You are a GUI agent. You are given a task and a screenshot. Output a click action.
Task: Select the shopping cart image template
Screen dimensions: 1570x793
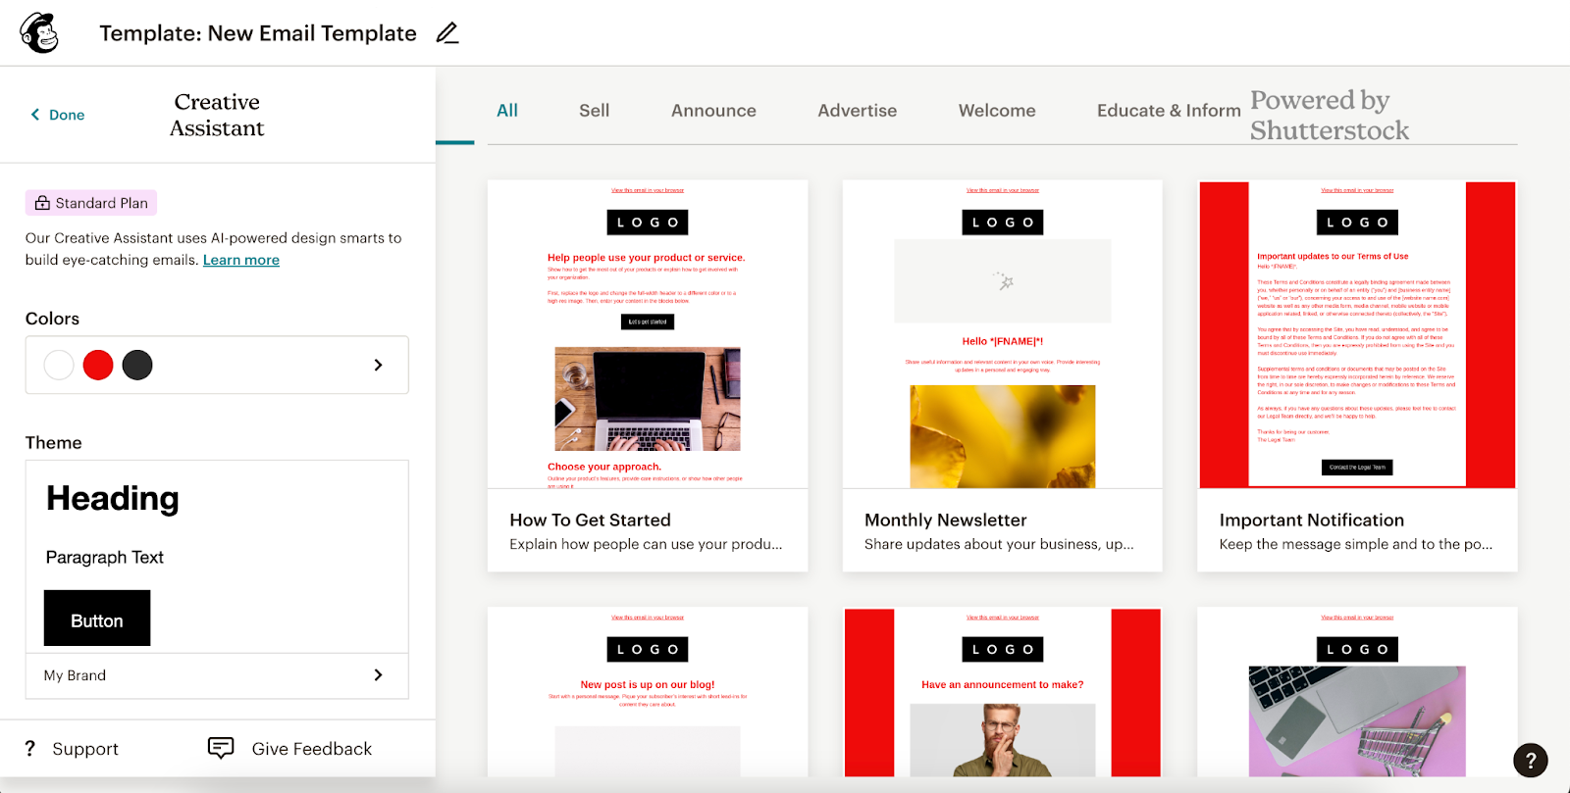(x=1357, y=692)
